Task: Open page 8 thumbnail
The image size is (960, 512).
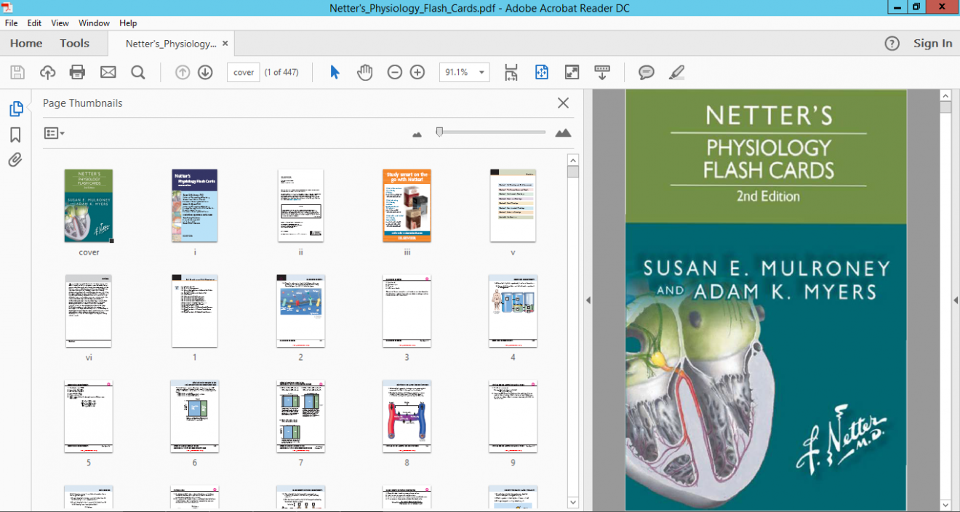Action: (407, 416)
